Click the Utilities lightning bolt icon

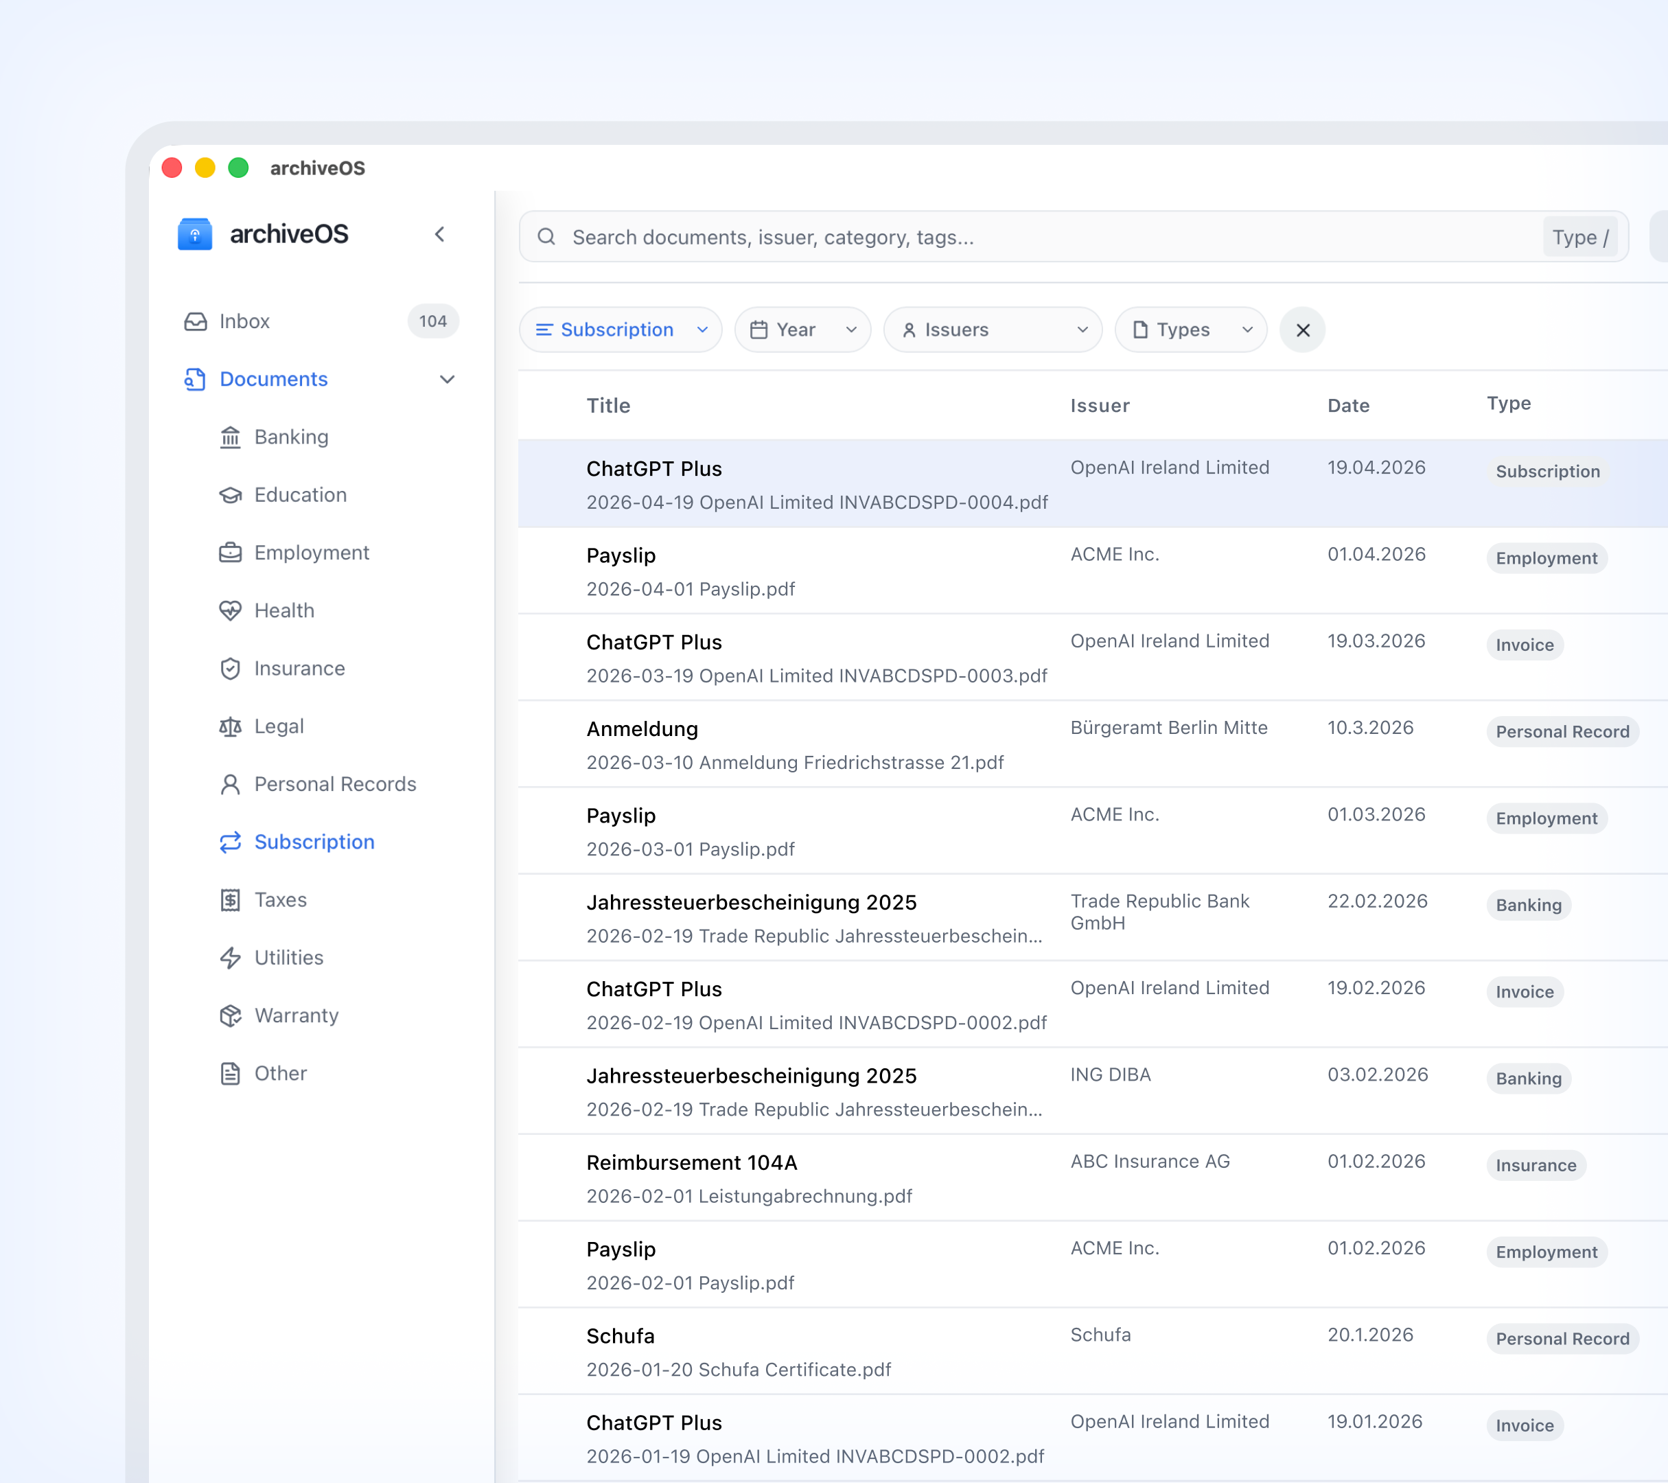pos(230,957)
